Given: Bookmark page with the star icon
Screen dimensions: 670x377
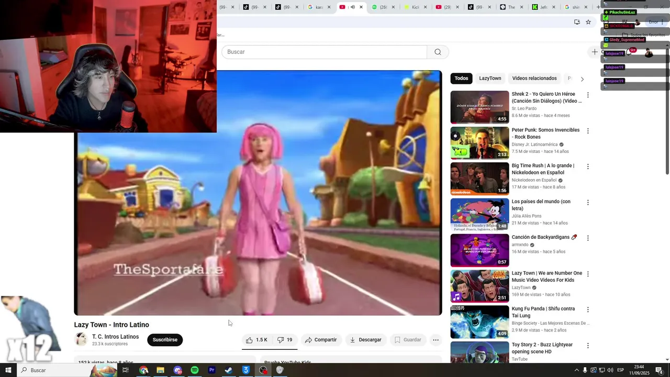Looking at the screenshot, I should (588, 22).
